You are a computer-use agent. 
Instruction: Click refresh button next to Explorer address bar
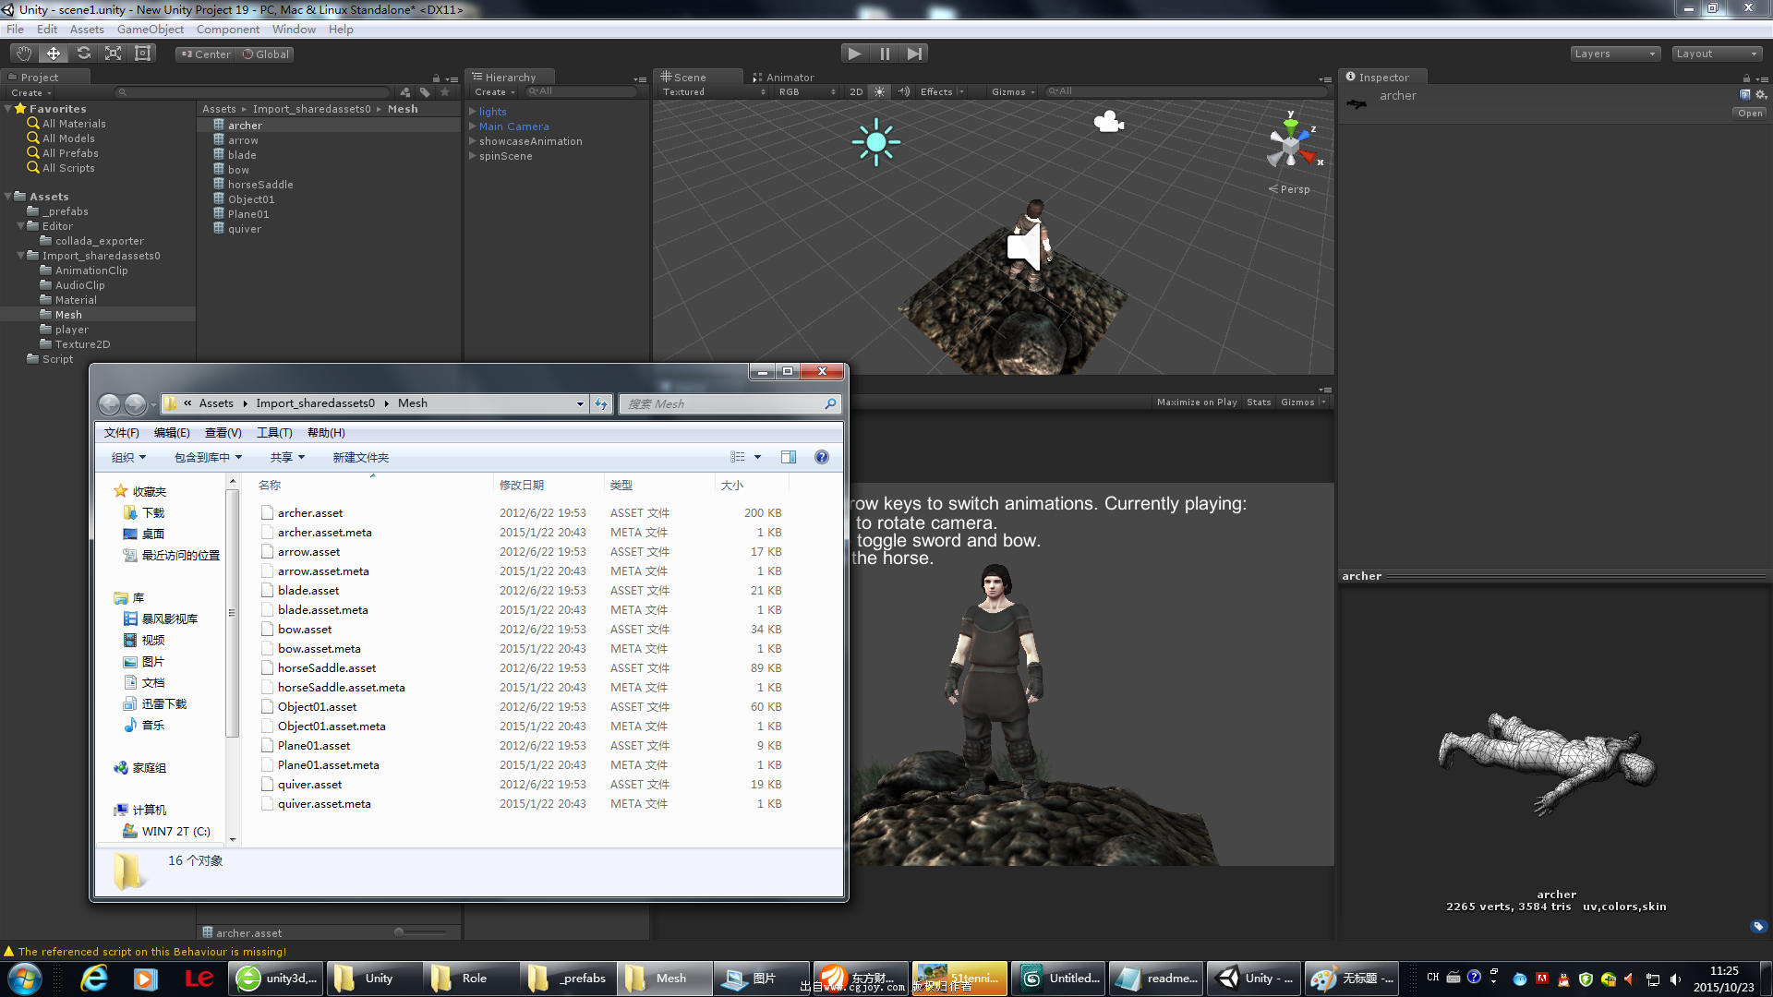601,404
